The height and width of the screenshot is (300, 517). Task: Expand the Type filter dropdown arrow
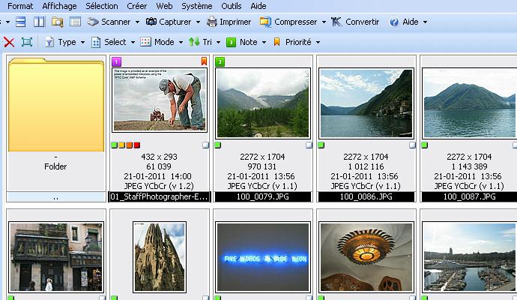tap(82, 42)
